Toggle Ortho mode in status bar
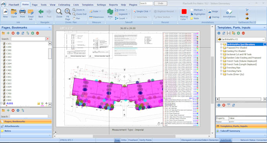Viewport: 267px width, 143px height. pos(124,140)
